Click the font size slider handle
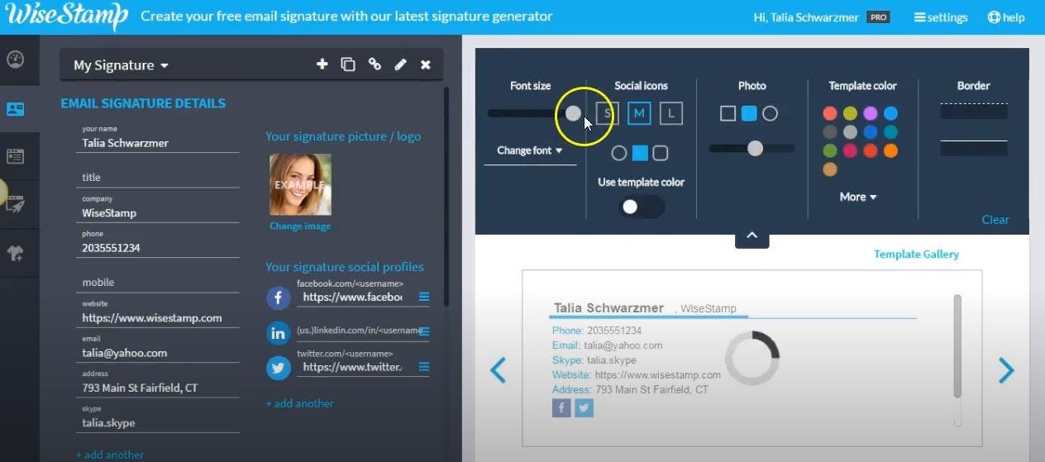1045x462 pixels. pyautogui.click(x=573, y=113)
